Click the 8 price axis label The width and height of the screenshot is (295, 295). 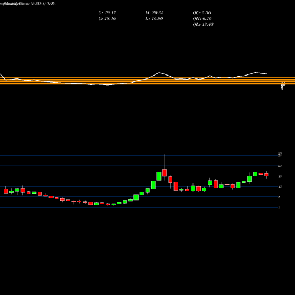tap(280, 197)
